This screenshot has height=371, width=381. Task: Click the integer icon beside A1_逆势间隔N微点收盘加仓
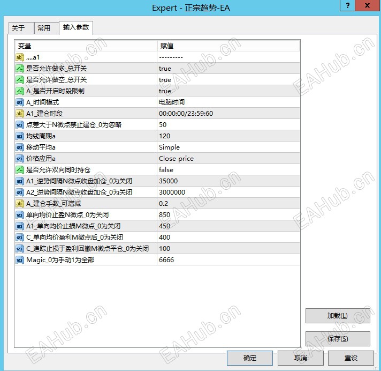click(20, 181)
